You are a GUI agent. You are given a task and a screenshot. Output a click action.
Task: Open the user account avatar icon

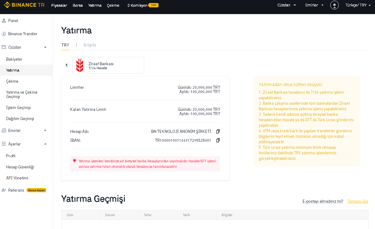tap(335, 5)
